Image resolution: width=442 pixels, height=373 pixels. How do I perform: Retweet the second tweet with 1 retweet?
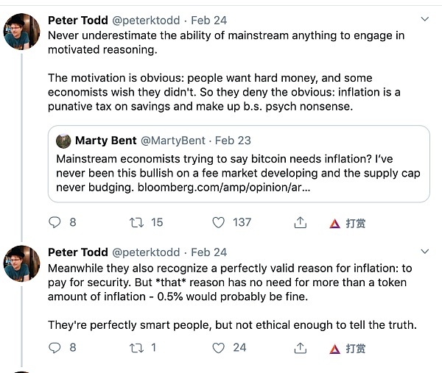[x=136, y=347]
